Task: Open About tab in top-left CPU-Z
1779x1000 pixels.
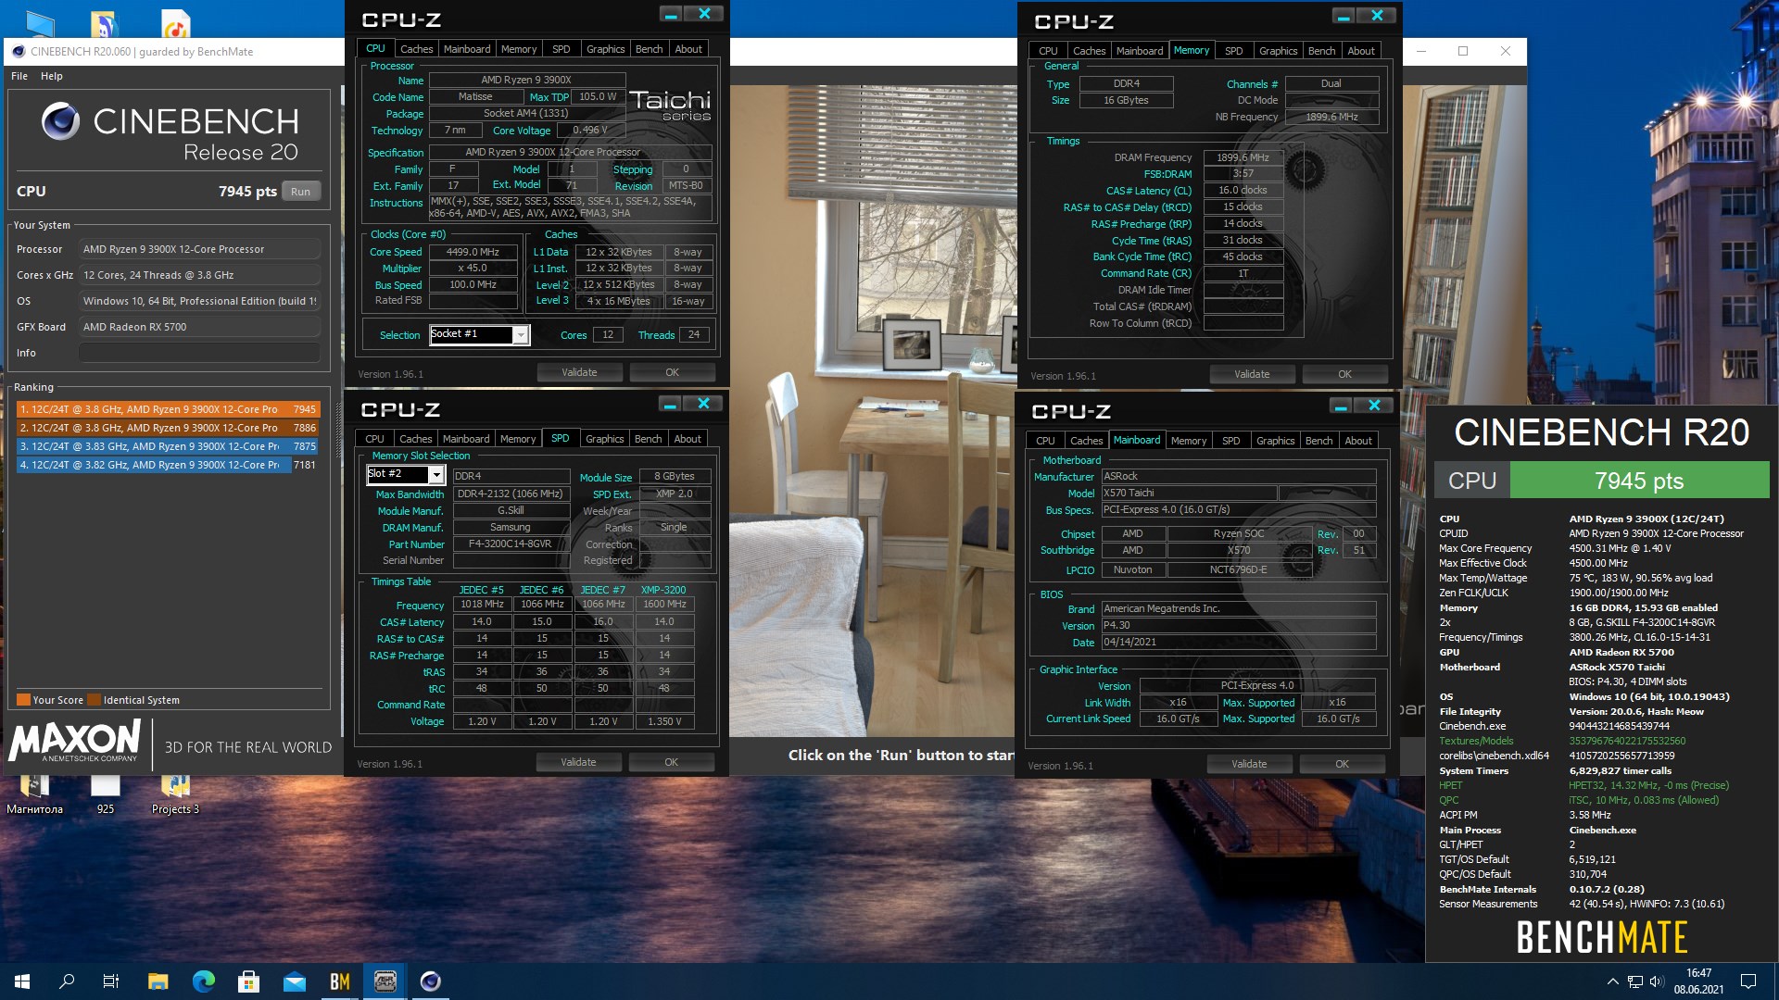Action: [688, 49]
